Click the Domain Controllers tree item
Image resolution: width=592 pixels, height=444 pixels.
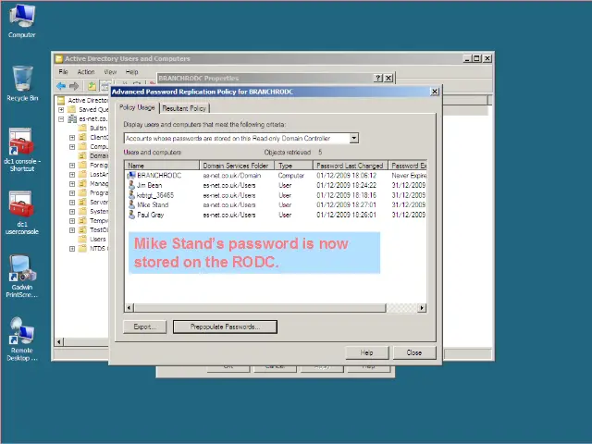[x=99, y=156]
